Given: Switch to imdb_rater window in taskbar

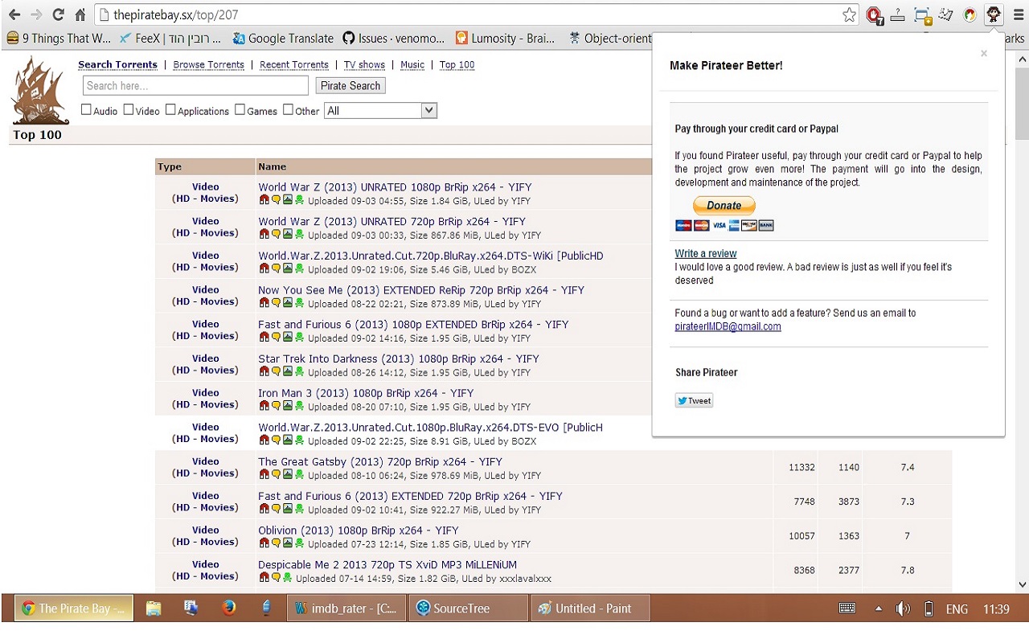Looking at the screenshot, I should (346, 608).
